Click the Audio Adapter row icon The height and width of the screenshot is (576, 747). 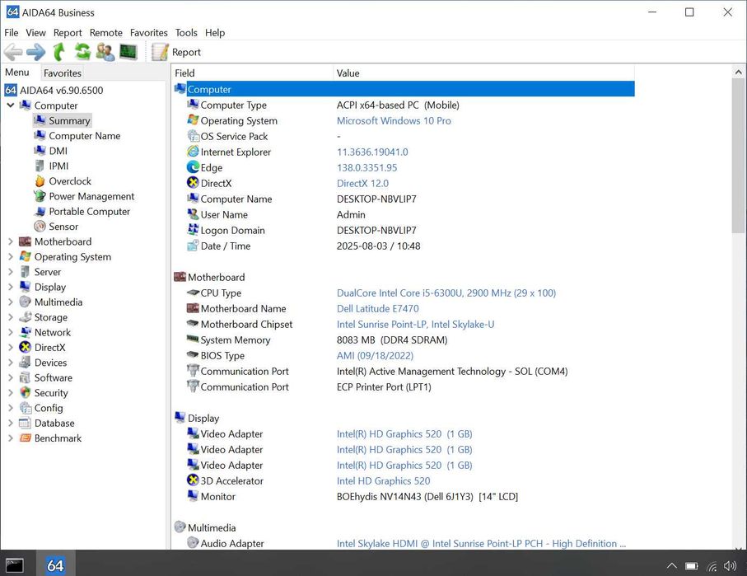(x=193, y=542)
